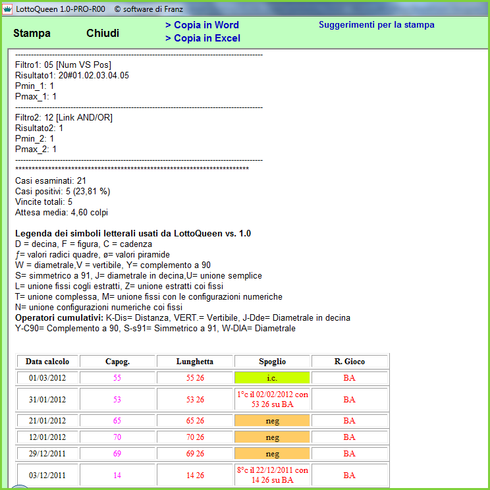Click capogioco value 14

coord(117,475)
